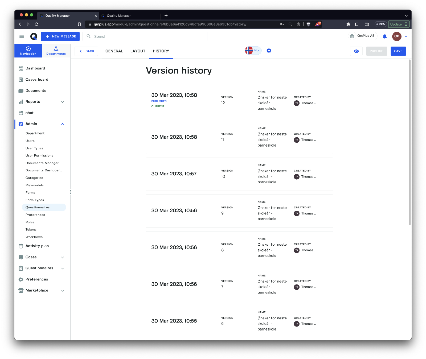Viewport: 426px width, 359px height.
Task: Switch to the GENERAL tab
Action: point(114,51)
